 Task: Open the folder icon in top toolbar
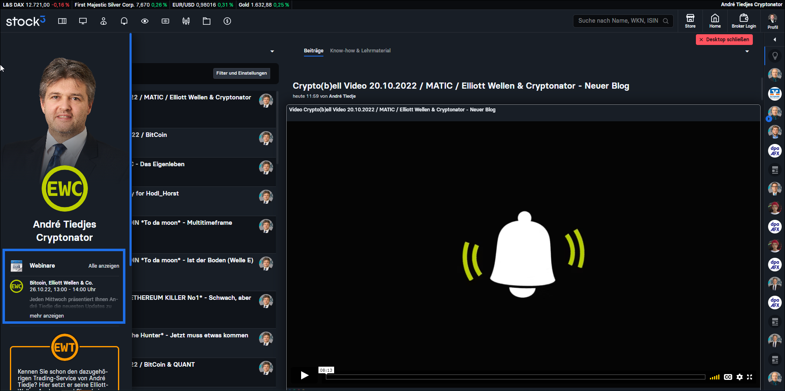[207, 21]
